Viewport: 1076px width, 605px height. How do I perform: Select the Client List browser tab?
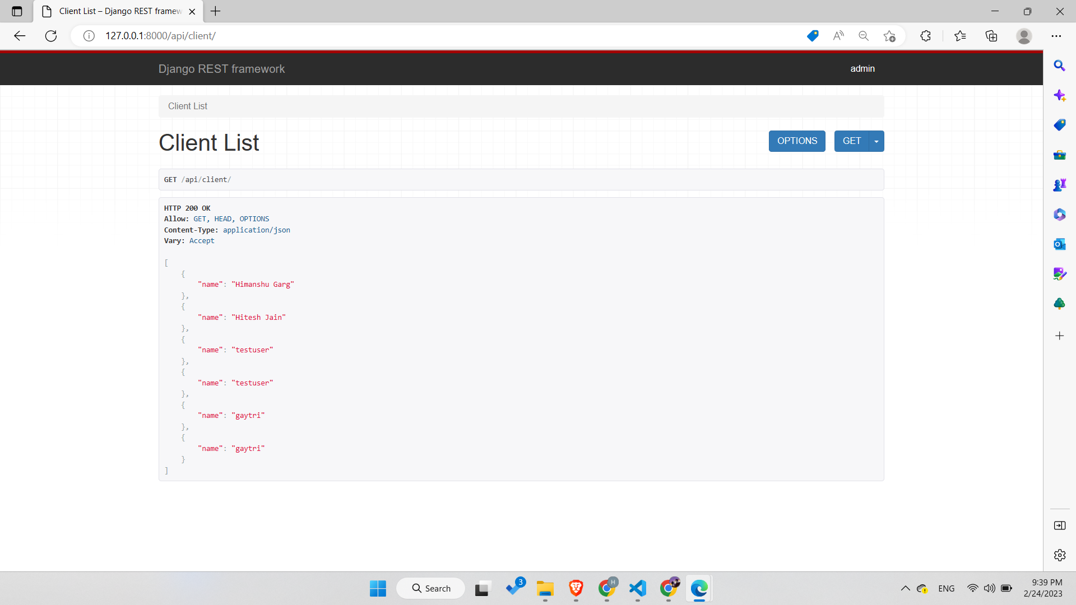click(x=120, y=11)
